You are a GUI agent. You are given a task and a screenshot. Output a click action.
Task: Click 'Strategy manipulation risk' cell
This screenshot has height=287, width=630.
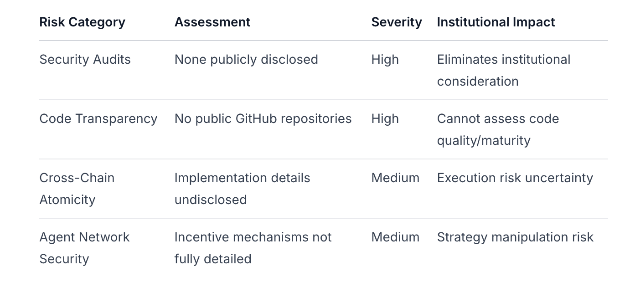click(x=515, y=237)
